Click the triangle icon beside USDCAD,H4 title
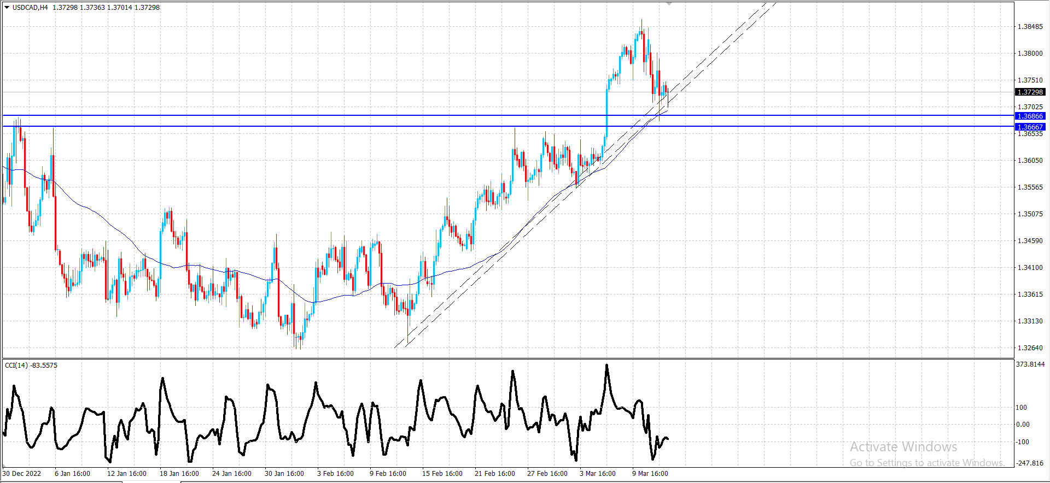This screenshot has width=1050, height=483. [7, 8]
